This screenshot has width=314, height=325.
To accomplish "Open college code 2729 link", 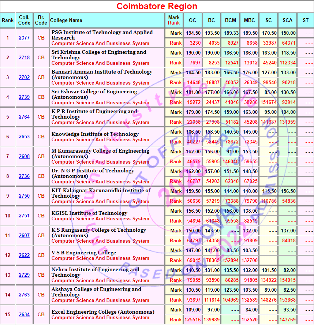I will (x=24, y=275).
